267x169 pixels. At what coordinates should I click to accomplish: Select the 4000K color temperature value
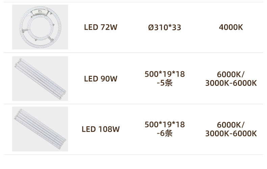coord(231,27)
